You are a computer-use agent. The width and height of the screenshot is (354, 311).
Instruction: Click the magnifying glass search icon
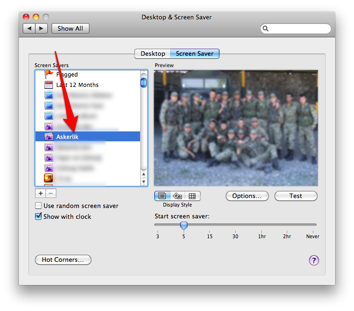(266, 29)
